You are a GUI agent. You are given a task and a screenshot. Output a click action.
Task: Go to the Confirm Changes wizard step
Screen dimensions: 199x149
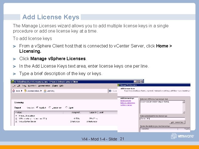coord(126,105)
